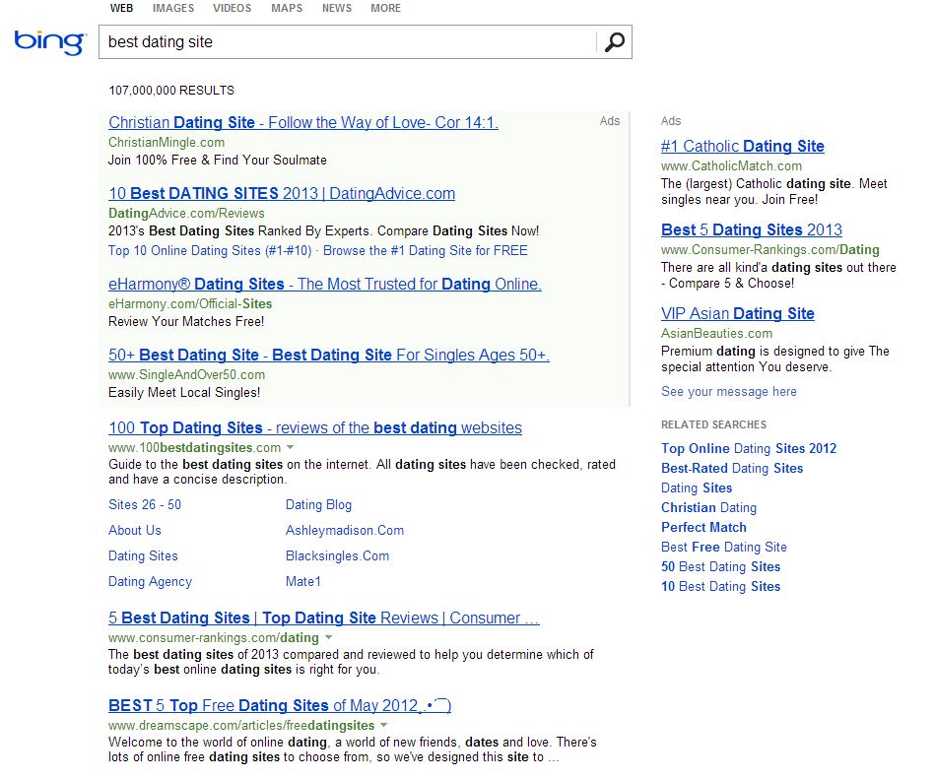
Task: Click the 'Ashleymadison.Com' sitelink
Action: pos(345,530)
